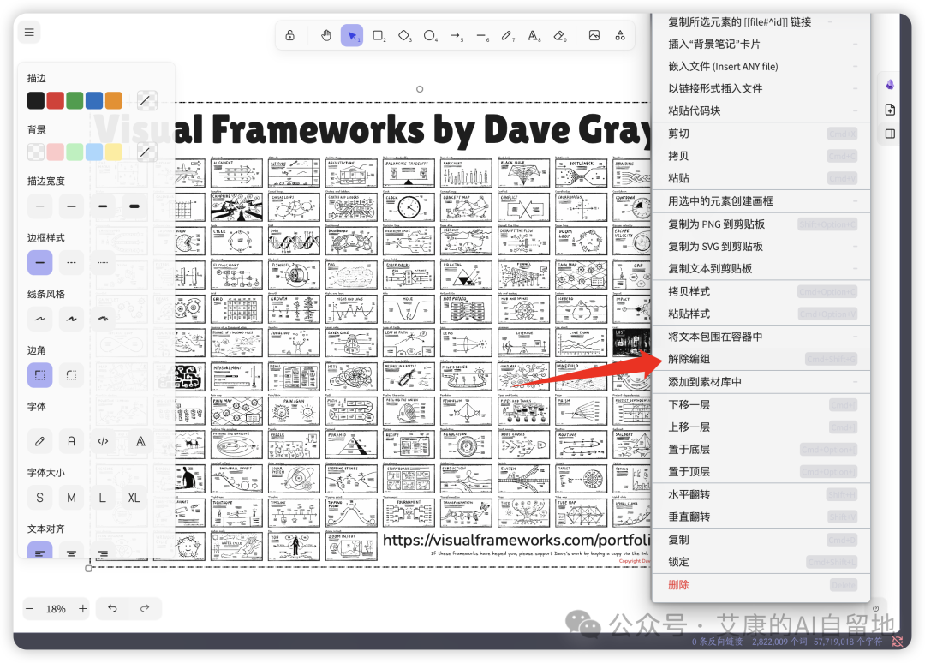The width and height of the screenshot is (925, 663).
Task: Select the Diamond tool
Action: pos(404,35)
